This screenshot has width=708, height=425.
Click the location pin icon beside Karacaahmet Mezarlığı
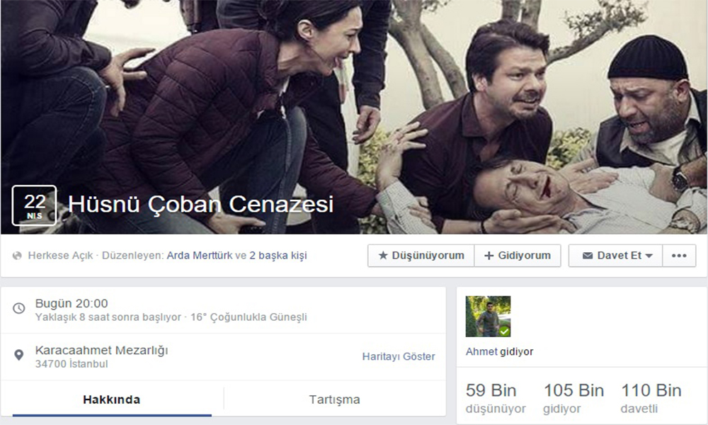click(x=19, y=355)
